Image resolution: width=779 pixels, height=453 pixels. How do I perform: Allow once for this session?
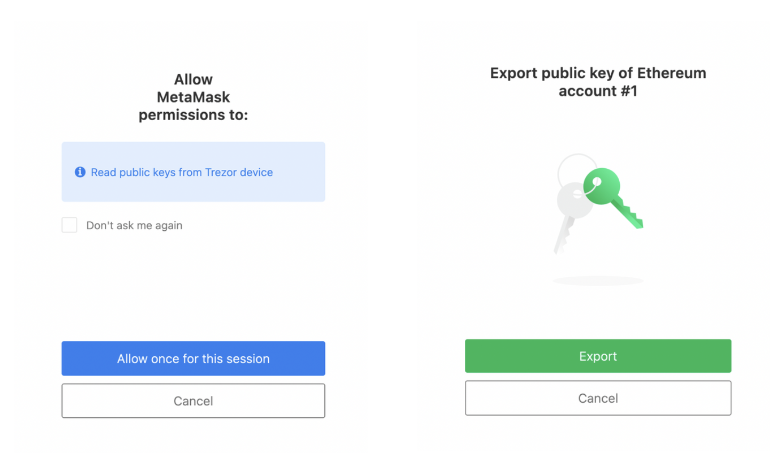click(193, 358)
